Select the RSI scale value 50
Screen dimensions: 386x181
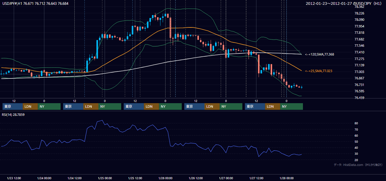tap(356, 141)
